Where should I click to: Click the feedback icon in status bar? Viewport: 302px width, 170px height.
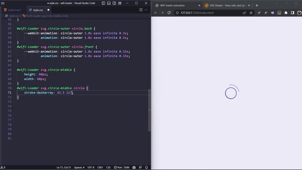pos(140,167)
